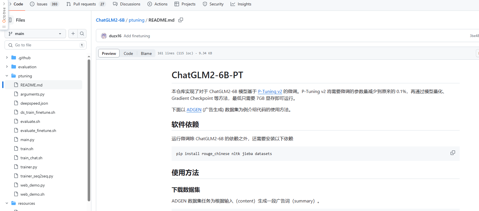The image size is (479, 211).
Task: Collapse the ptuning folder chevron
Action: [7, 76]
